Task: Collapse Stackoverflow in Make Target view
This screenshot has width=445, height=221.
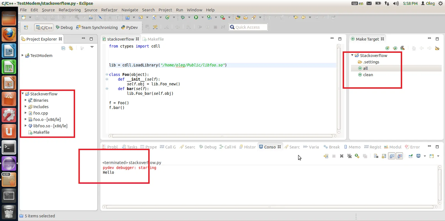Action: coord(352,55)
